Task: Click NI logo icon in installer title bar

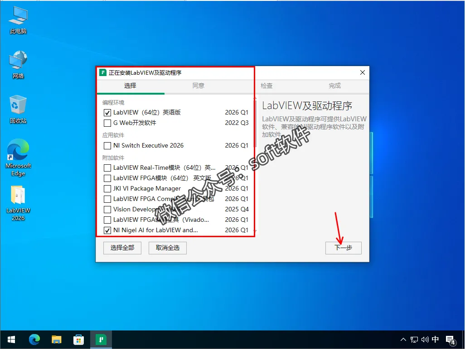Action: pos(103,72)
